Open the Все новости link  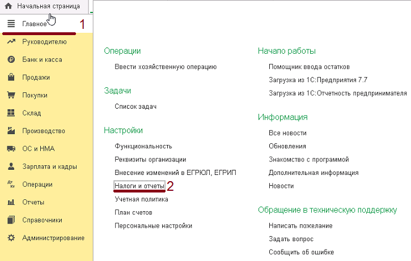287,133
